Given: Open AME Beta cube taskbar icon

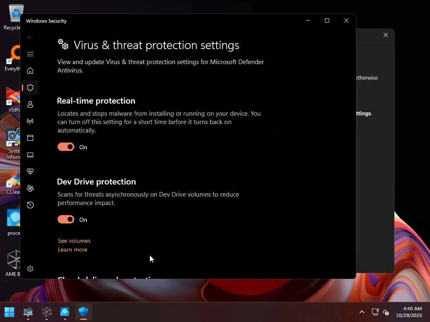Looking at the screenshot, I should click(47, 312).
